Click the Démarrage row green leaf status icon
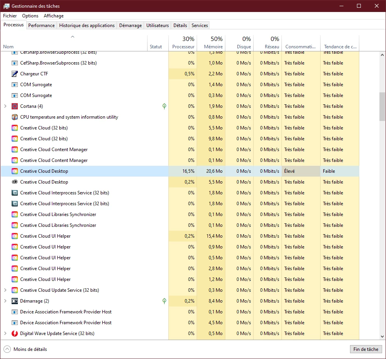This screenshot has width=386, height=359. [164, 301]
